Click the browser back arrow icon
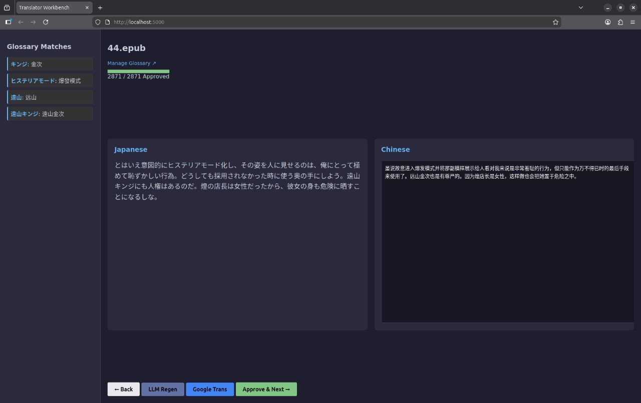This screenshot has width=641, height=403. coord(21,22)
